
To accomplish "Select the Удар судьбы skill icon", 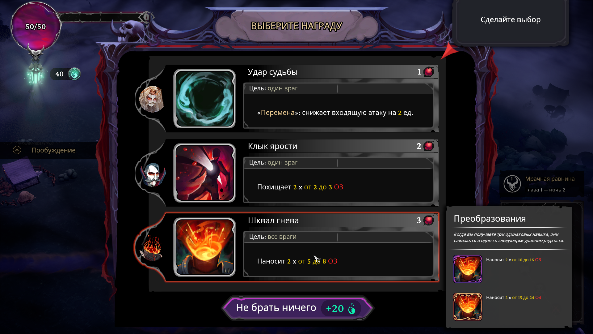I will pyautogui.click(x=204, y=99).
